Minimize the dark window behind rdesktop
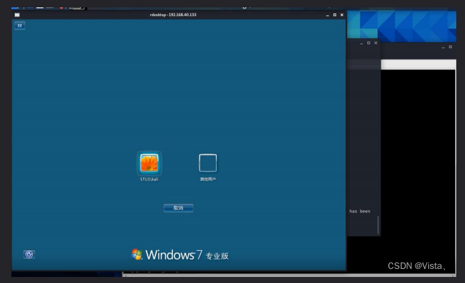 tap(361, 44)
